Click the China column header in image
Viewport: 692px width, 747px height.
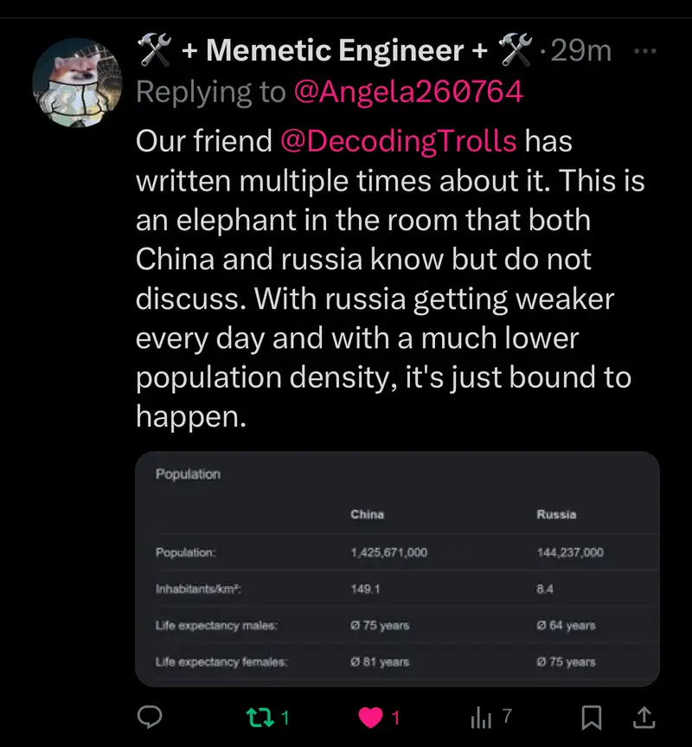pos(367,514)
